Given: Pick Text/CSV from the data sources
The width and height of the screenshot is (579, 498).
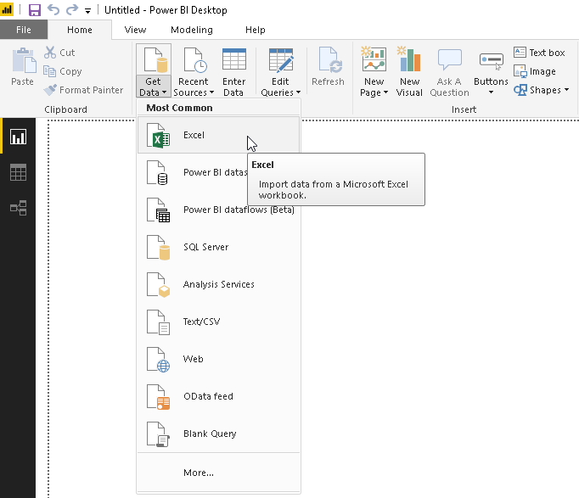Looking at the screenshot, I should tap(201, 322).
